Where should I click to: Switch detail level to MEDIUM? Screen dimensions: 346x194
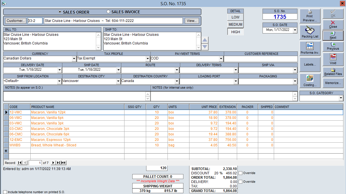235,25
